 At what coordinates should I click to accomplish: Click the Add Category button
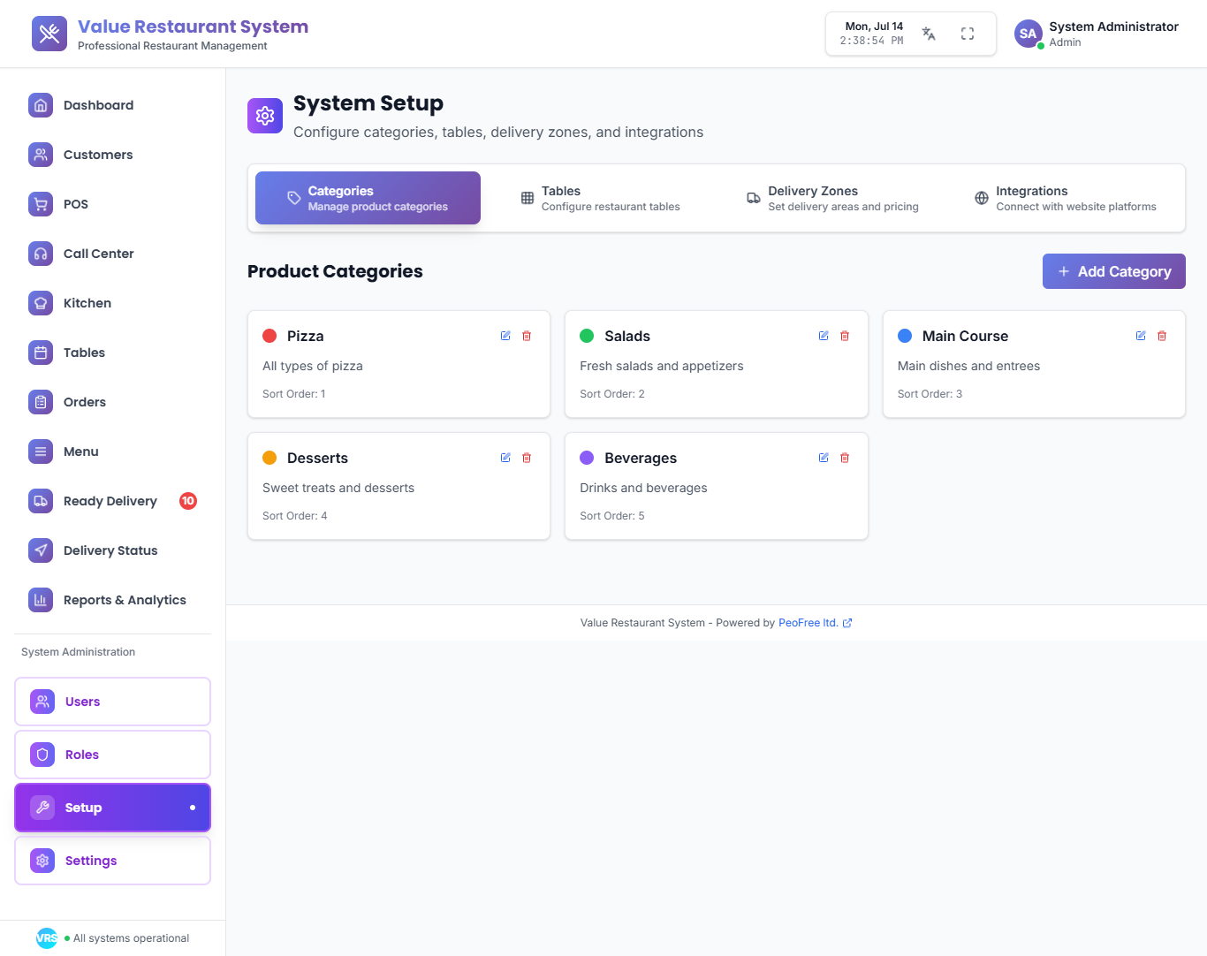[x=1113, y=271]
